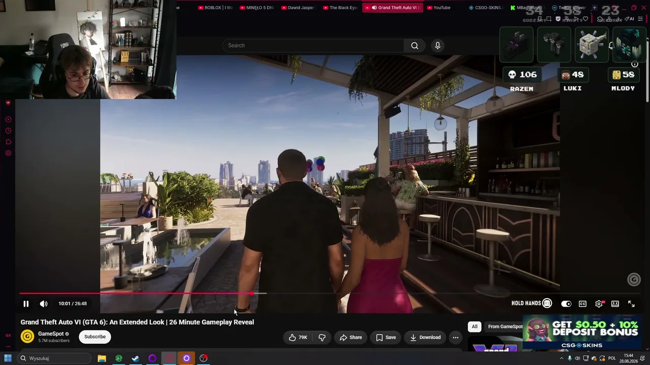This screenshot has height=365, width=650.
Task: Like the video (79K thumbs up)
Action: tap(298, 337)
